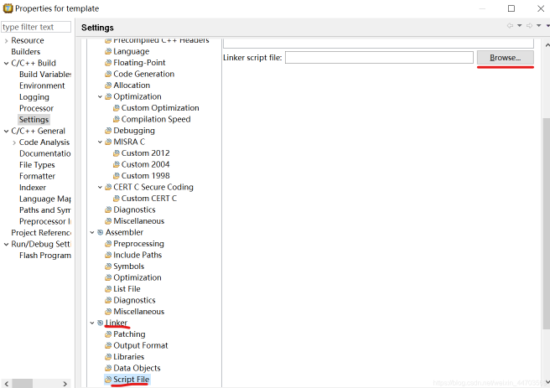Click the Custom Optimization item icon

click(116, 108)
